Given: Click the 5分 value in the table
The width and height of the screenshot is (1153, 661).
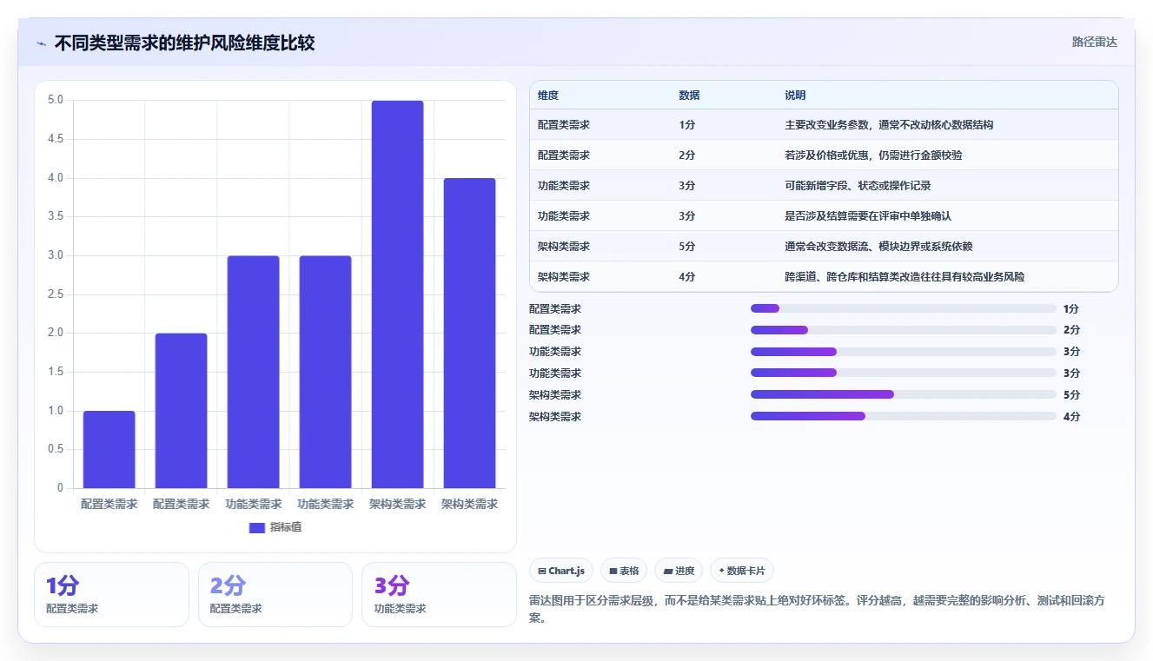Looking at the screenshot, I should pos(686,247).
